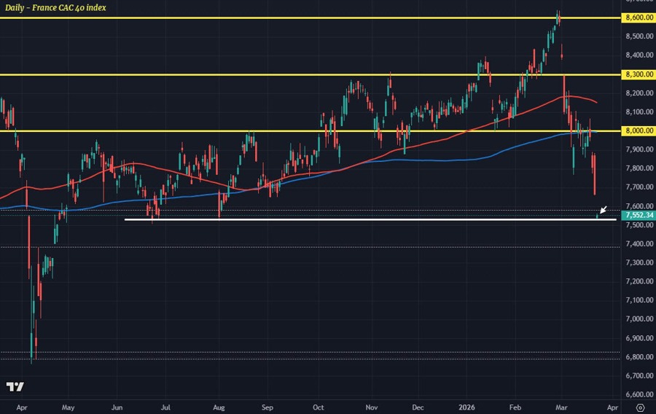Click the 8,100.00 price axis value
The width and height of the screenshot is (656, 414).
[x=639, y=112]
